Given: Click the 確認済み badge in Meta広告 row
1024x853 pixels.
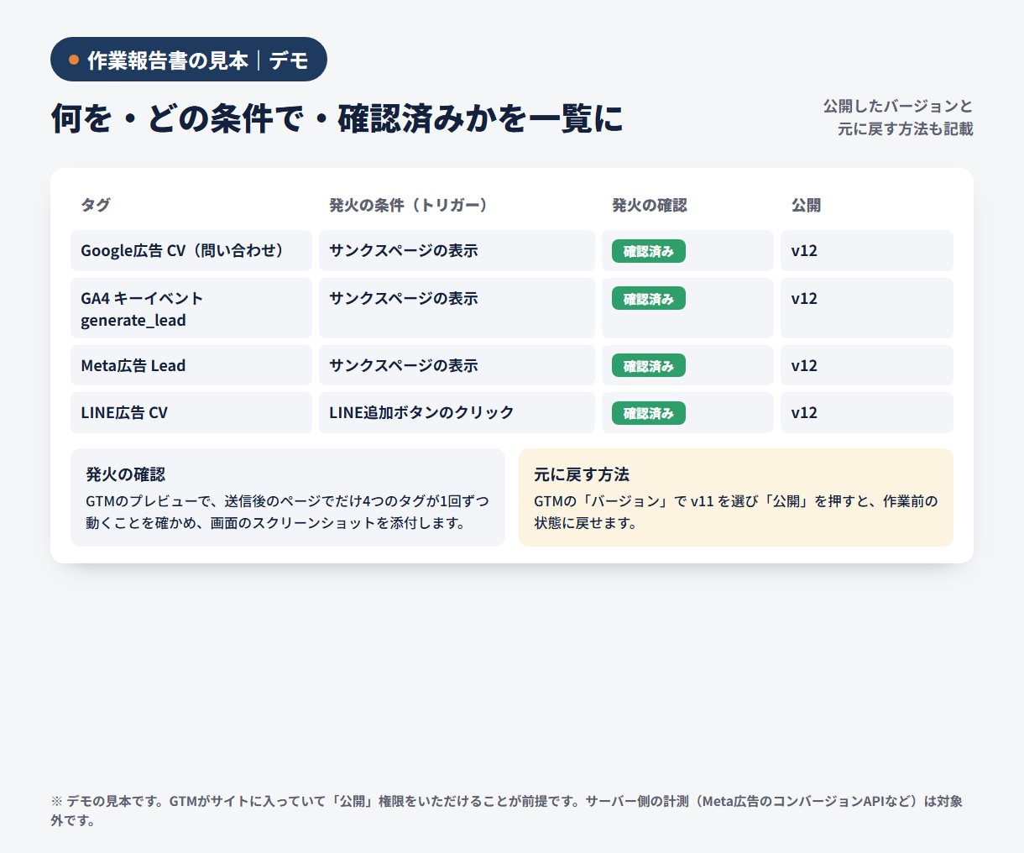Looking at the screenshot, I should 649,365.
